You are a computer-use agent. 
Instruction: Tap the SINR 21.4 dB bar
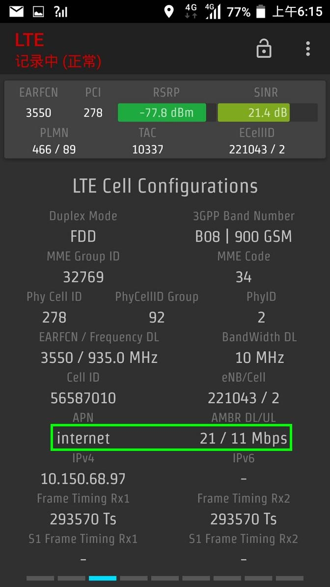pyautogui.click(x=254, y=112)
